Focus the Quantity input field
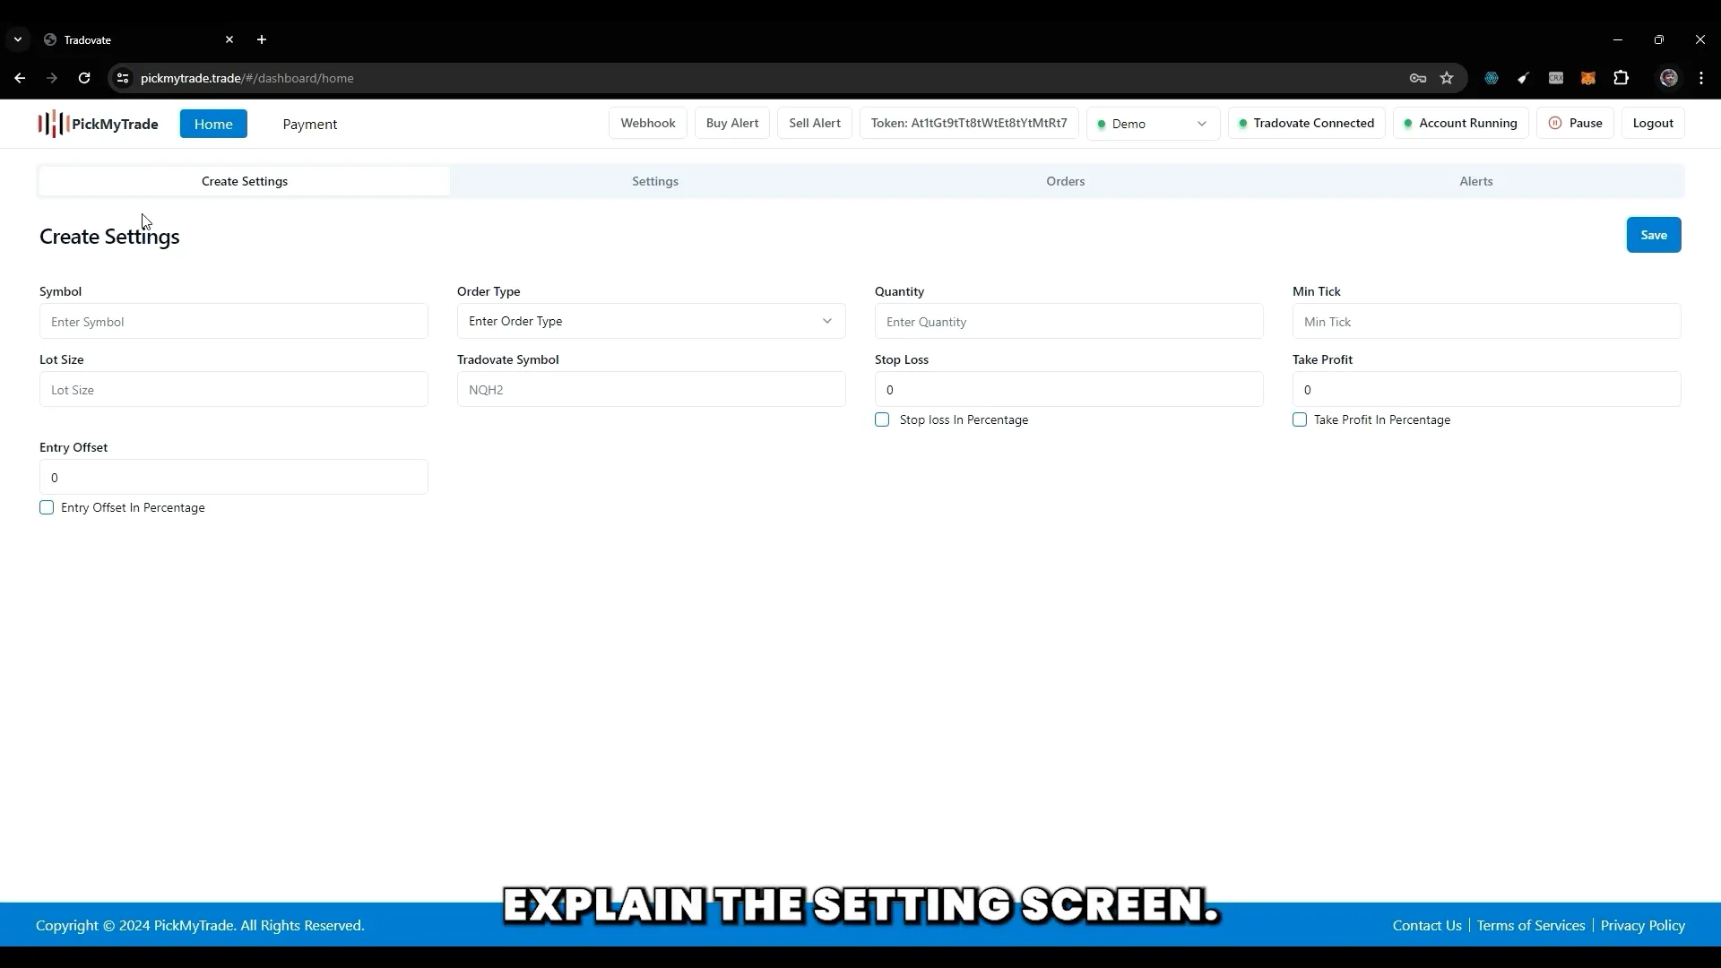This screenshot has height=968, width=1721. [1069, 321]
